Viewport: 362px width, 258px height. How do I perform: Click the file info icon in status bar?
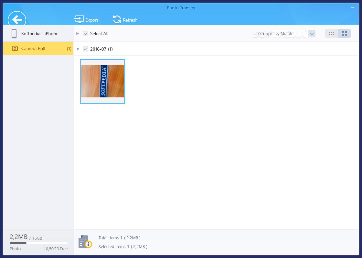85,242
